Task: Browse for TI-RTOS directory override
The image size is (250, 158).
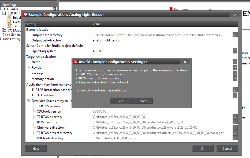Action: 235,117
